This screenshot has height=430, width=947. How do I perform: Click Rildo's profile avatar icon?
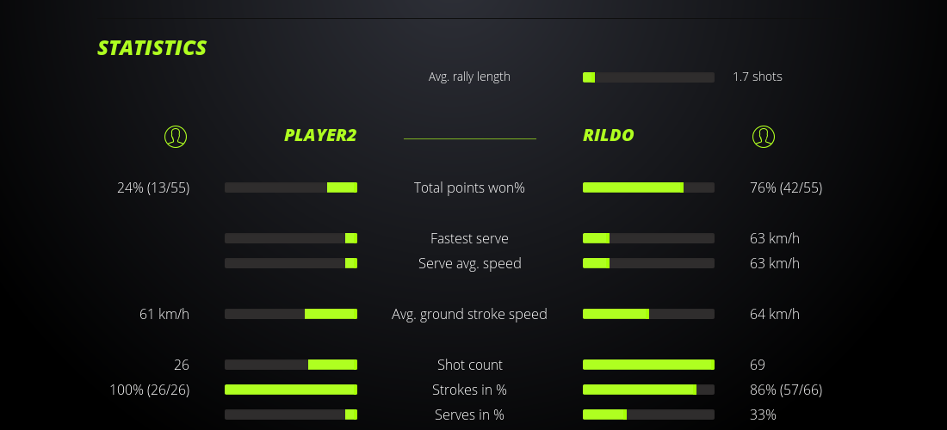[763, 136]
